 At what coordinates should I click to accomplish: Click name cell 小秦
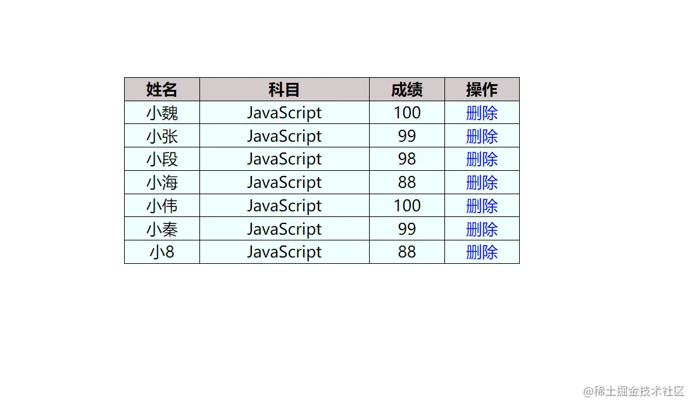click(x=162, y=229)
